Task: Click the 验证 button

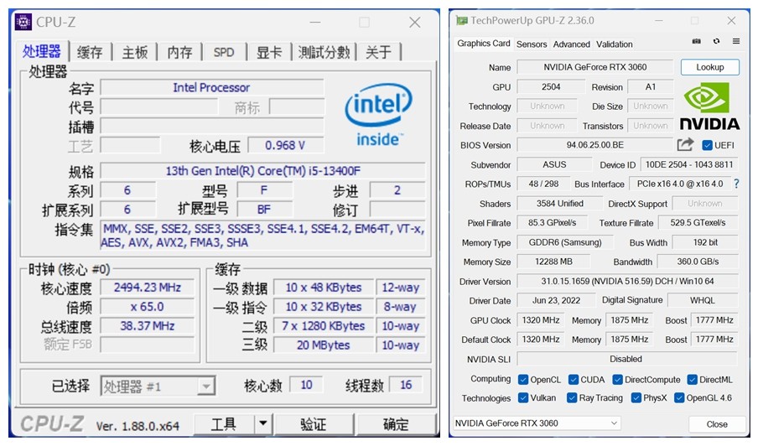Action: point(314,423)
